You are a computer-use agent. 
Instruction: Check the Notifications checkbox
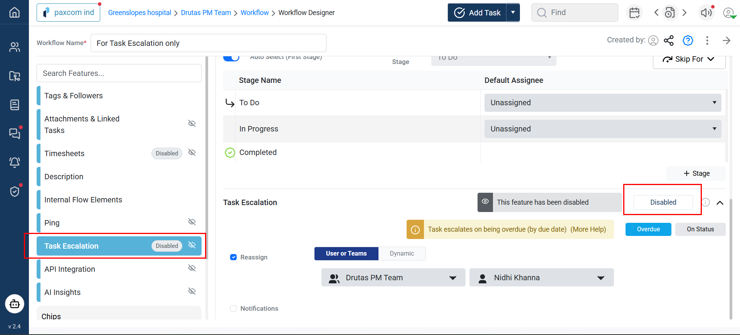coord(233,308)
